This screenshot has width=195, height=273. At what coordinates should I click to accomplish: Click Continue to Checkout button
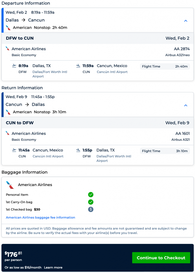[161, 258]
